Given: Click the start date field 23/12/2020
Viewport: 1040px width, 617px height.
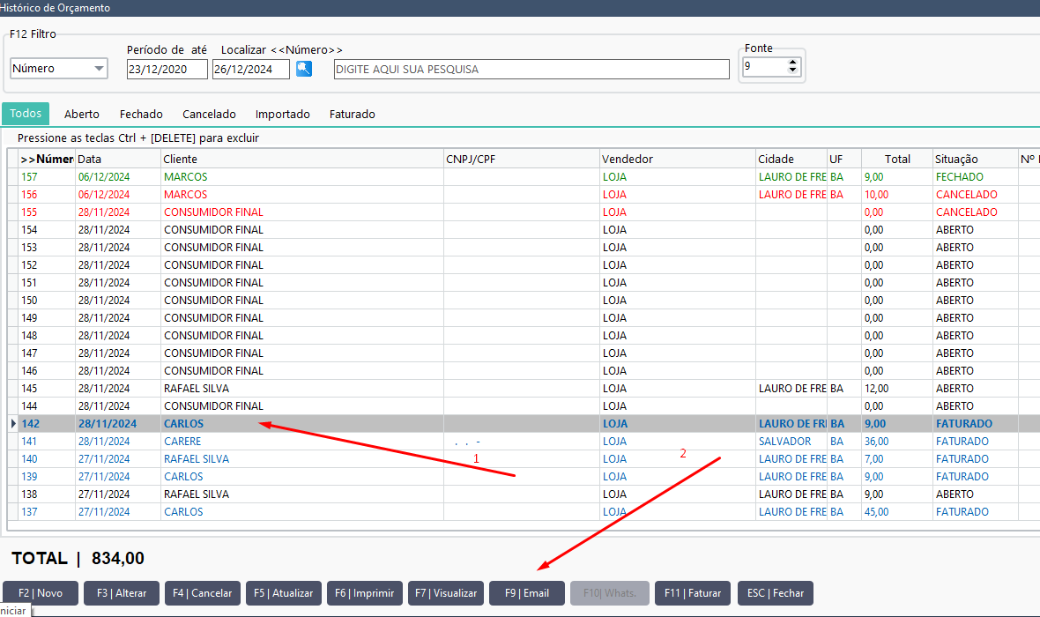Looking at the screenshot, I should tap(167, 69).
